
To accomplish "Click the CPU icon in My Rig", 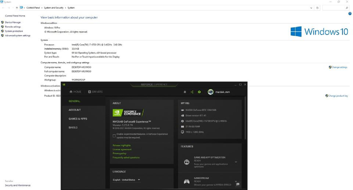I will (x=182, y=121).
